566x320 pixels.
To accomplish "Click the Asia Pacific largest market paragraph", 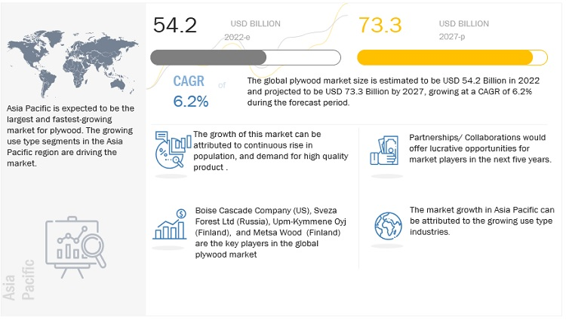I will (x=70, y=136).
